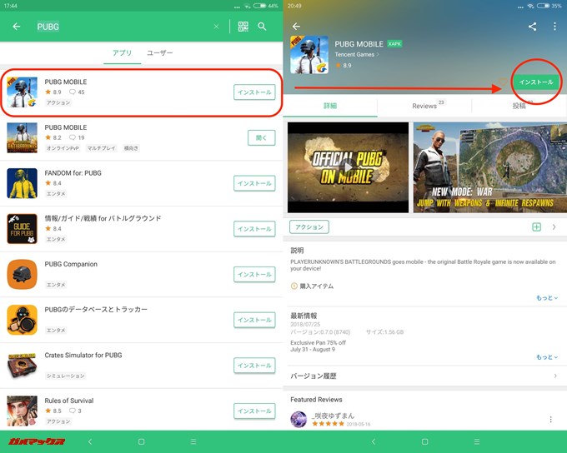
Task: Open バージョン履歴 version history chevron
Action: (x=555, y=376)
